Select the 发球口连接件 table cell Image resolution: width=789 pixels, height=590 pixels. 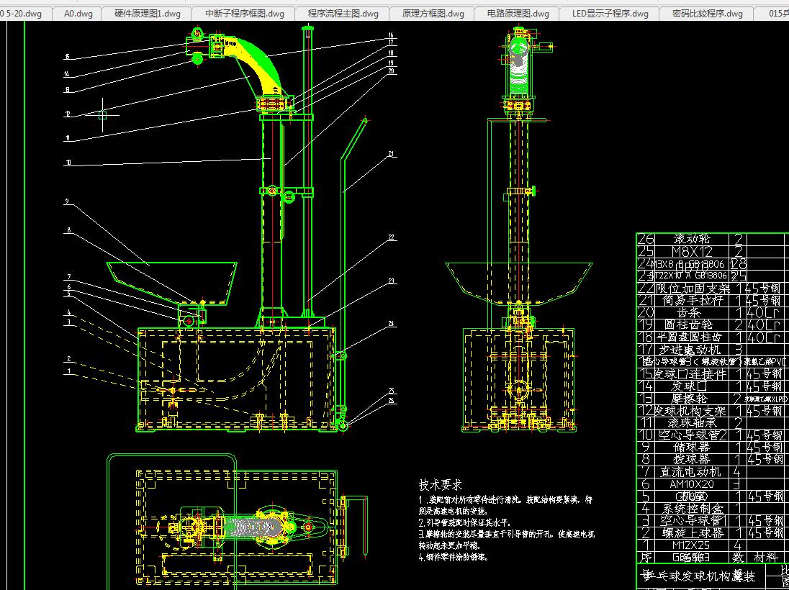point(691,373)
